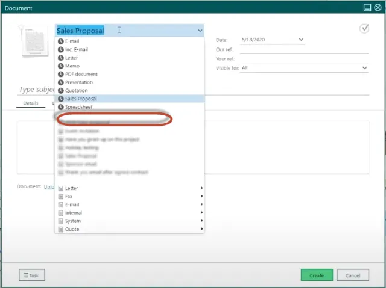Choose PDF document in the list
This screenshot has height=288, width=386.
coord(81,74)
